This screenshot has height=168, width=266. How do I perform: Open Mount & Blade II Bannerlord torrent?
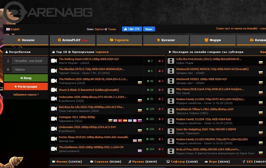[89, 90]
